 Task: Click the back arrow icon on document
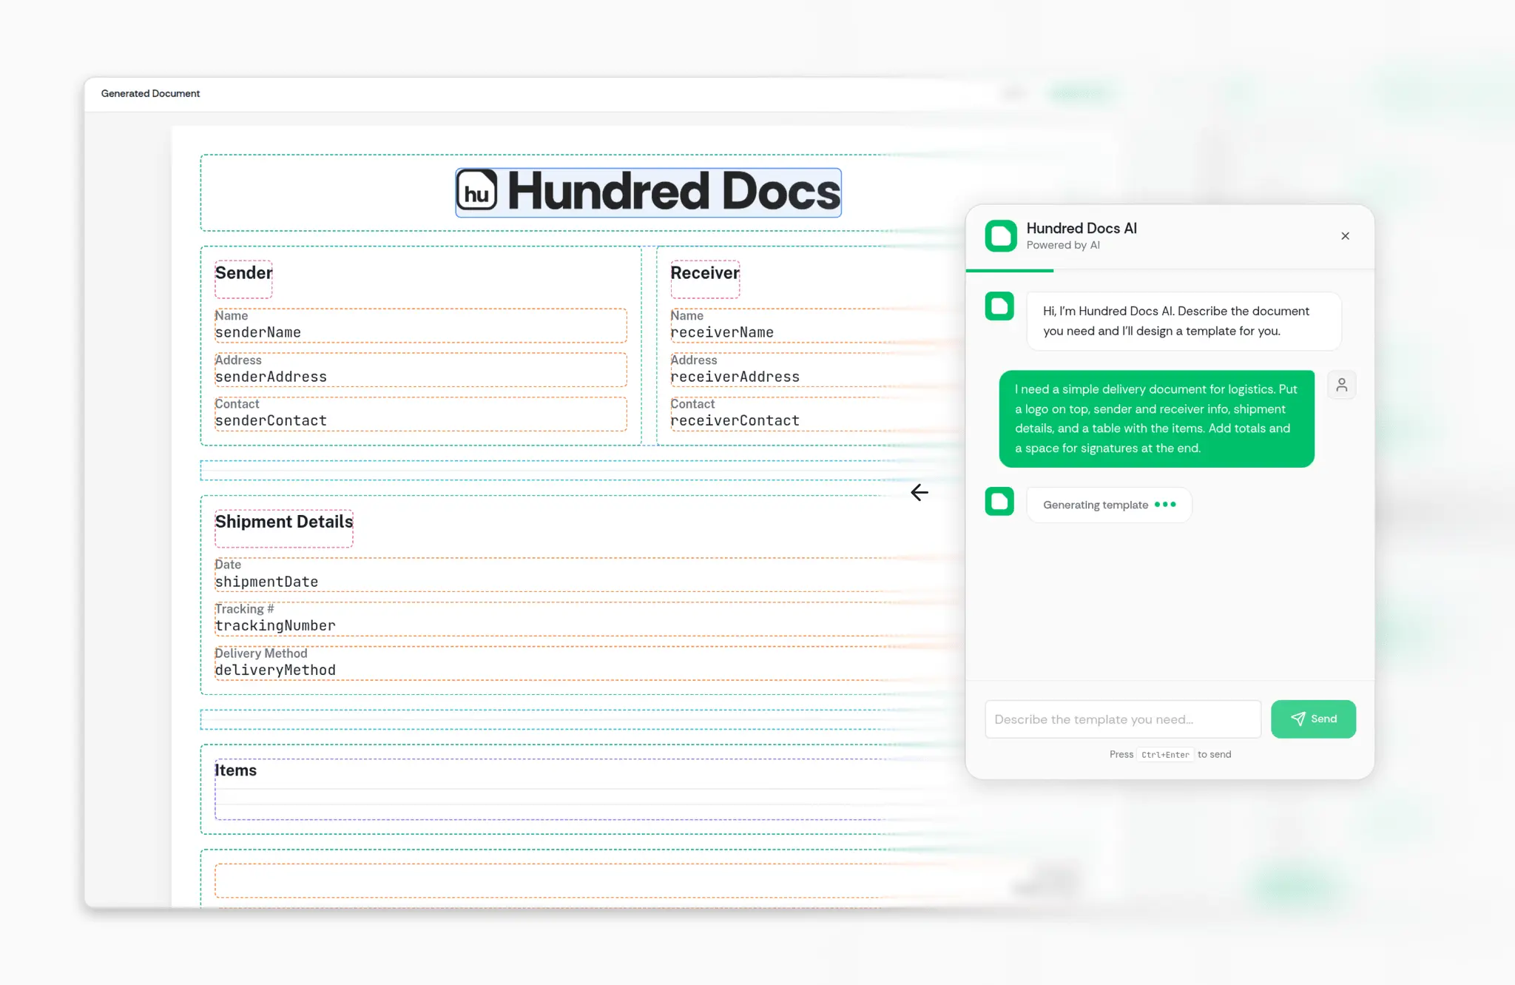tap(919, 492)
